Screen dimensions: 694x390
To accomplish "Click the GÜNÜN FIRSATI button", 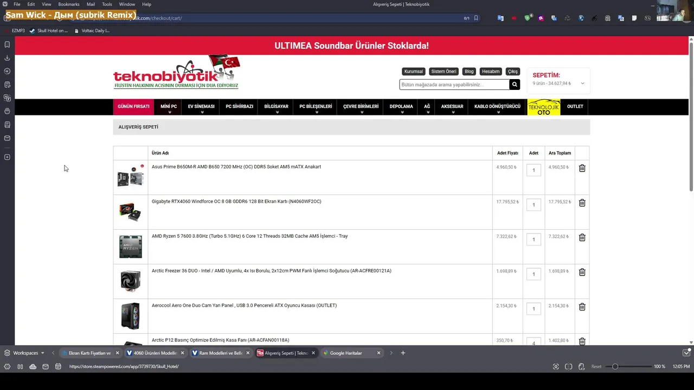I will [x=133, y=107].
